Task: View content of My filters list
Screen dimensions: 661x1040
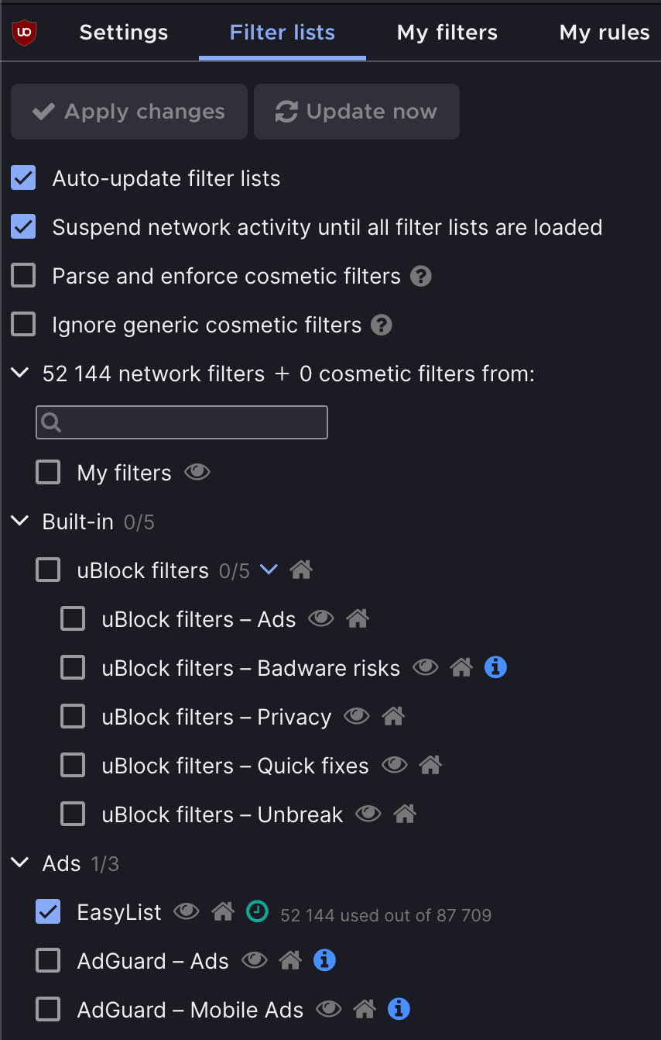Action: [197, 472]
